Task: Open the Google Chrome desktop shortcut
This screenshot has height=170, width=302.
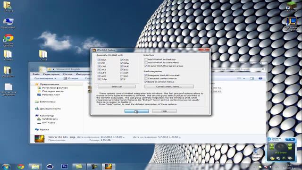Action: click(x=8, y=40)
